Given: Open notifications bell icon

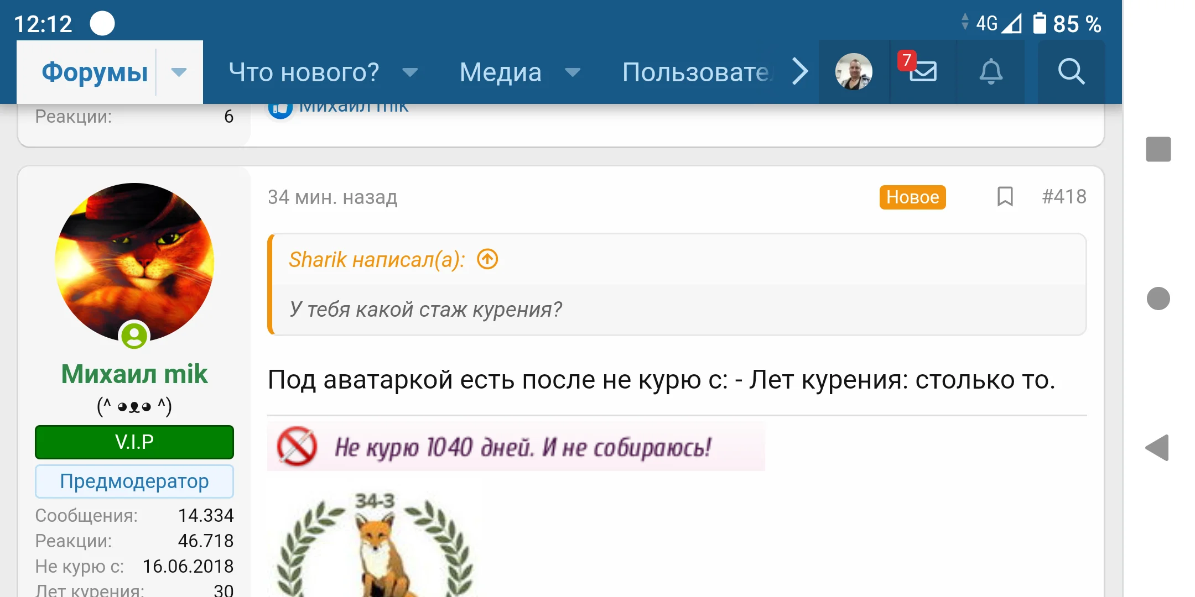Looking at the screenshot, I should [x=991, y=72].
